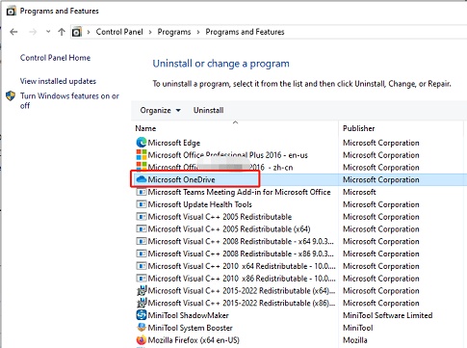Select the Microsoft Edge entry
This screenshot has height=348, width=467.
[174, 143]
